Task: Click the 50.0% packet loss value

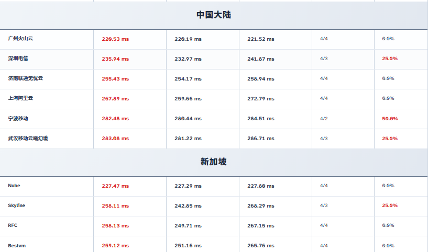Action: coord(390,119)
